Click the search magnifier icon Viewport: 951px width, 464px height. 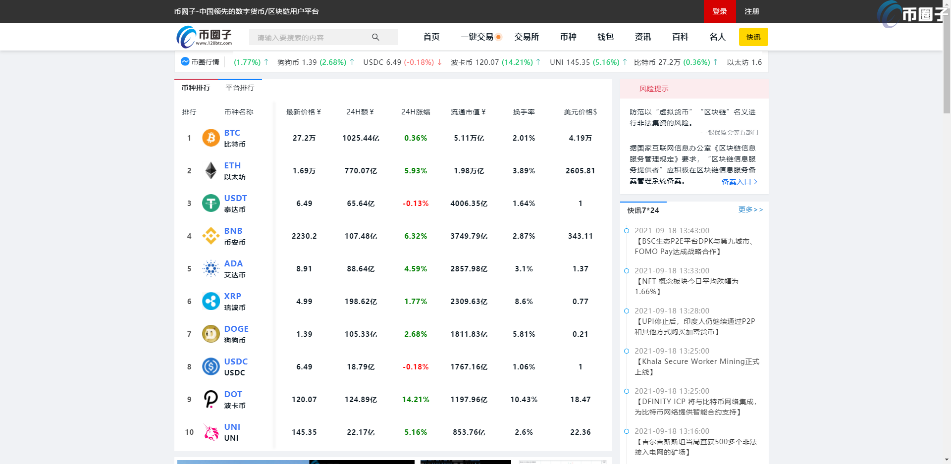[x=375, y=37]
